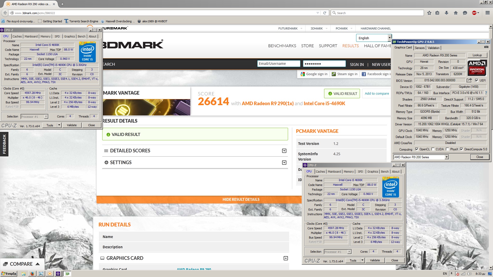Switch to Graphics tab in lower-right CPU-Z
The height and width of the screenshot is (277, 493).
[373, 172]
